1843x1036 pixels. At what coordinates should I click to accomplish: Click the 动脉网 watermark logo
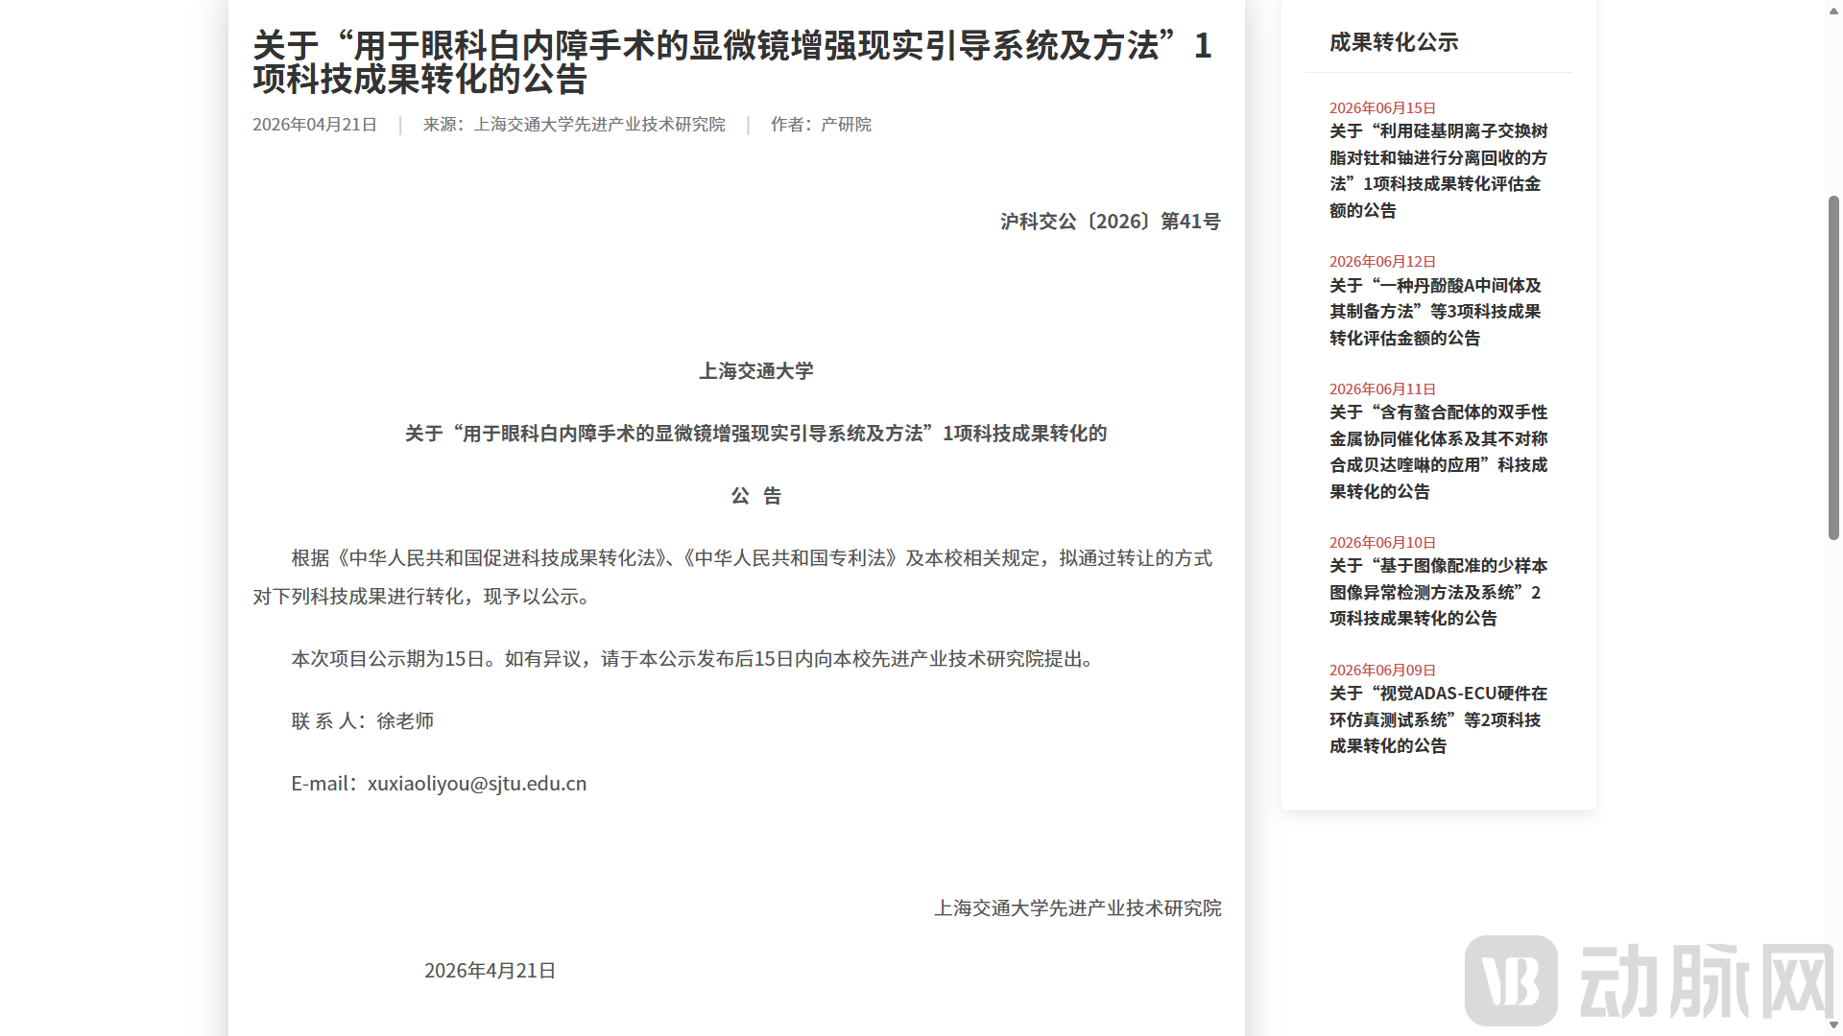1648,980
